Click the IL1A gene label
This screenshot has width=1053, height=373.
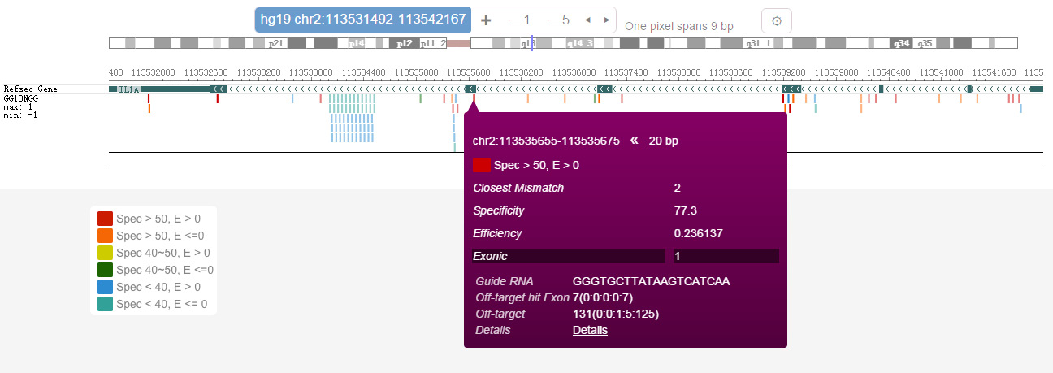128,89
